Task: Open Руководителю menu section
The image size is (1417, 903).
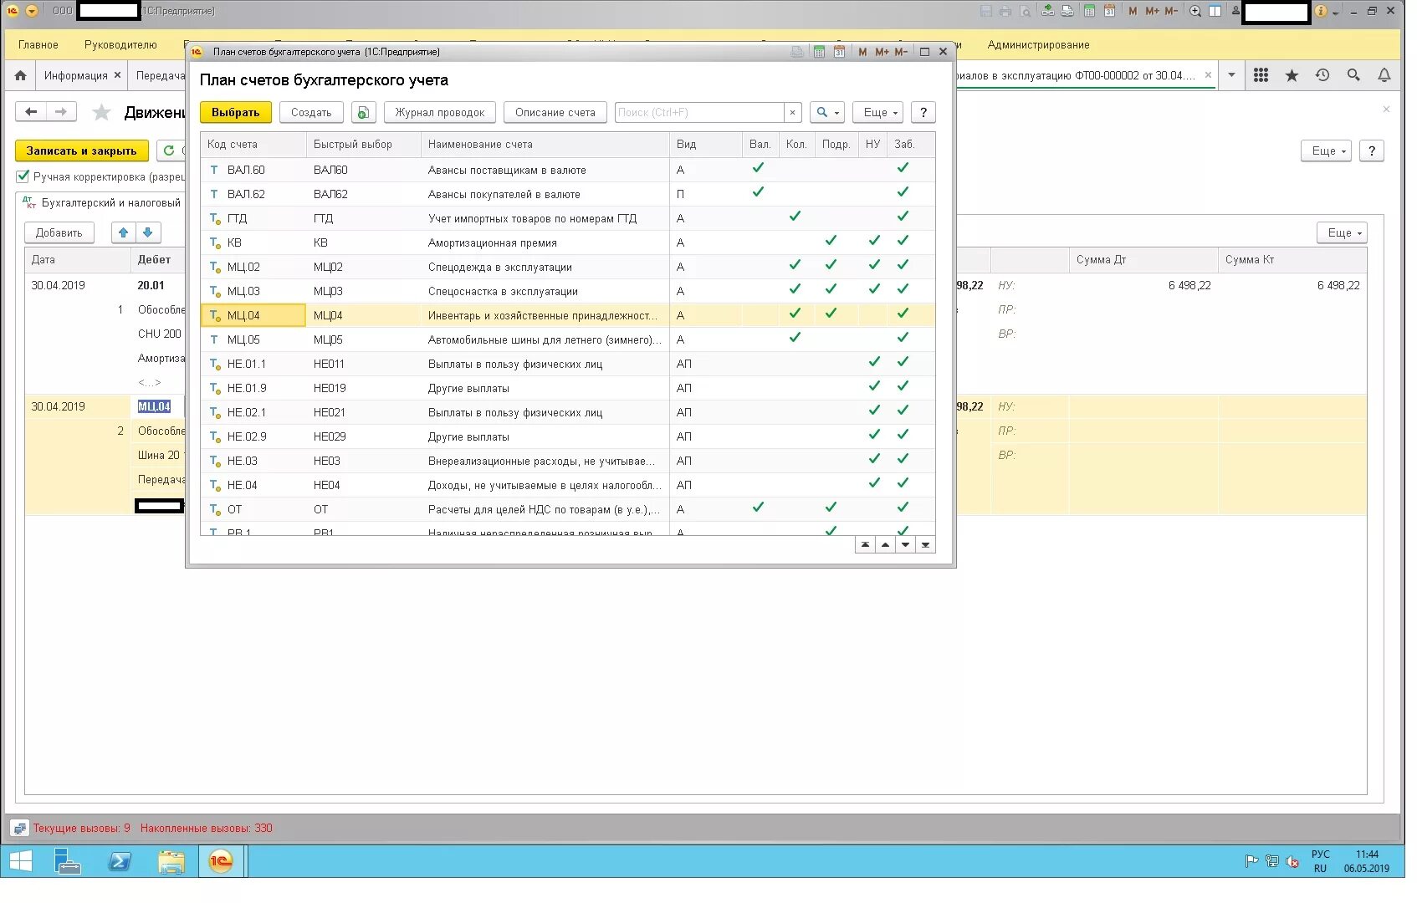Action: click(120, 45)
